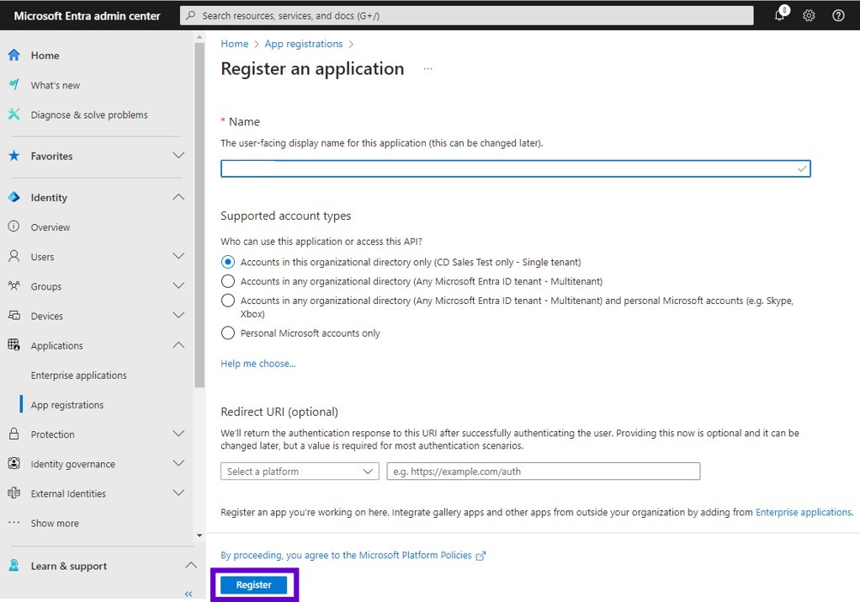Open App registrations in sidebar
Image resolution: width=860 pixels, height=602 pixels.
67,405
